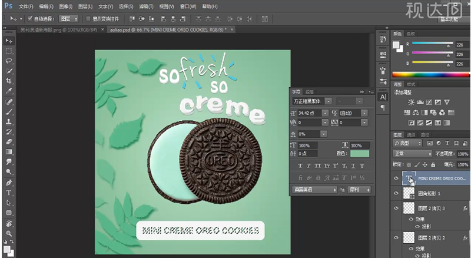Hide the 图层 2 拷贝 2 layer

pyautogui.click(x=396, y=237)
